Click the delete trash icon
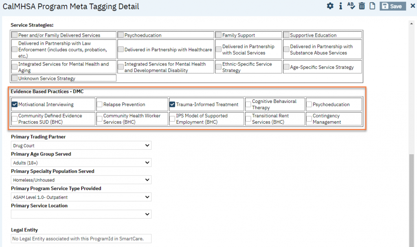This screenshot has height=247, width=417. 362,6
